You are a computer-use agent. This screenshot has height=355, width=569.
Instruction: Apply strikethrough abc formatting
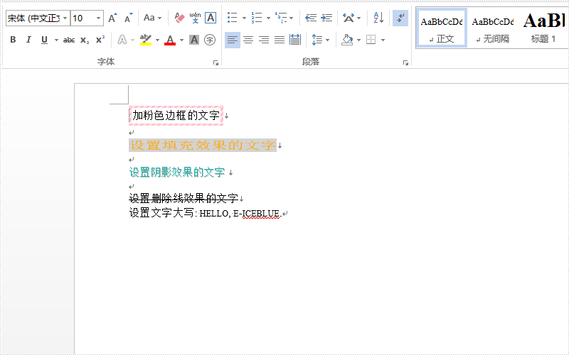pyautogui.click(x=69, y=40)
